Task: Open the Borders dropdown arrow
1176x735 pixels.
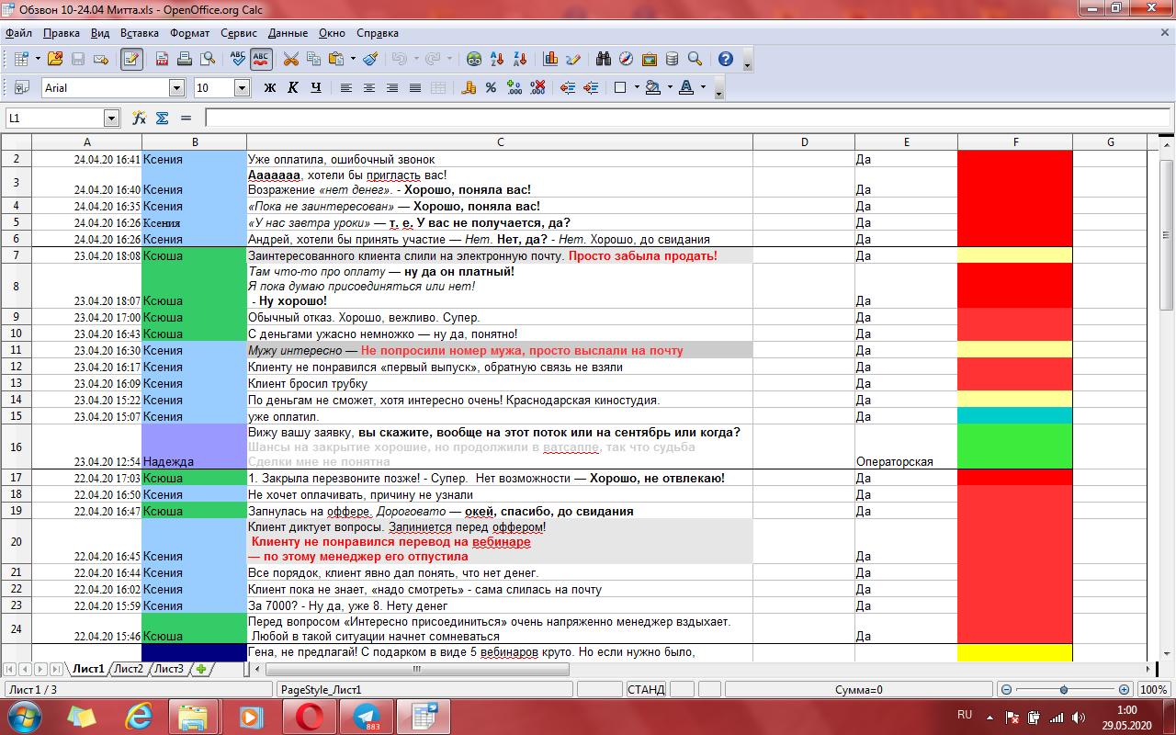Action: pyautogui.click(x=636, y=88)
